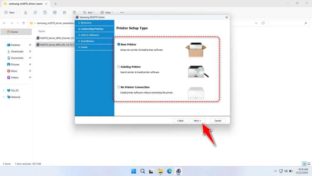The image size is (312, 176).
Task: Rename the file using the rename icon
Action: click(x=55, y=12)
